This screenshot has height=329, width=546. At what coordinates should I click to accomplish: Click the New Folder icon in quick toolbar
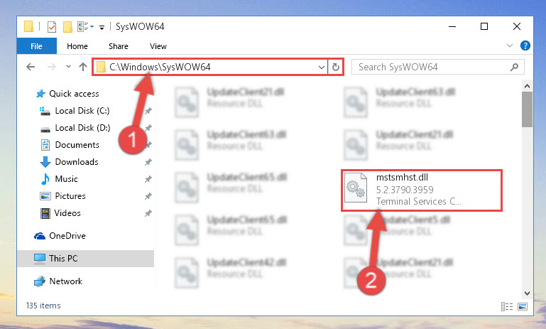pyautogui.click(x=67, y=26)
